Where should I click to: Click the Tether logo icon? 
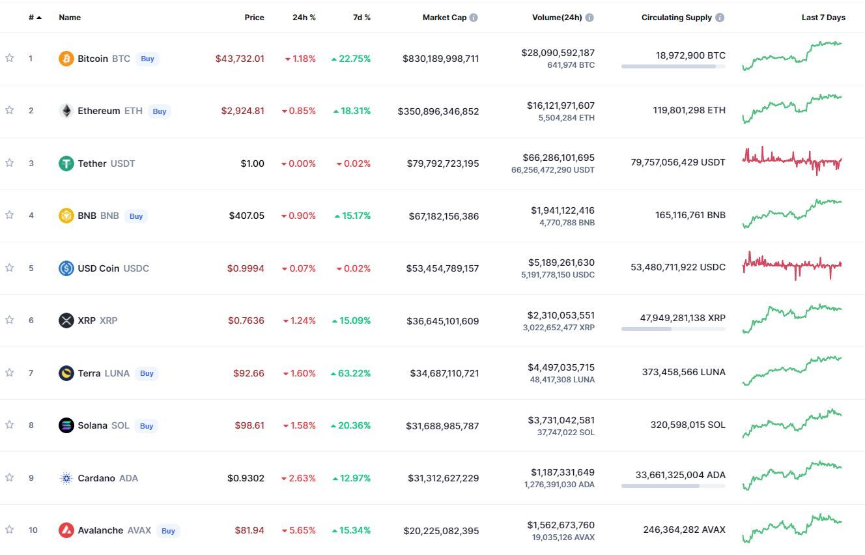(66, 164)
